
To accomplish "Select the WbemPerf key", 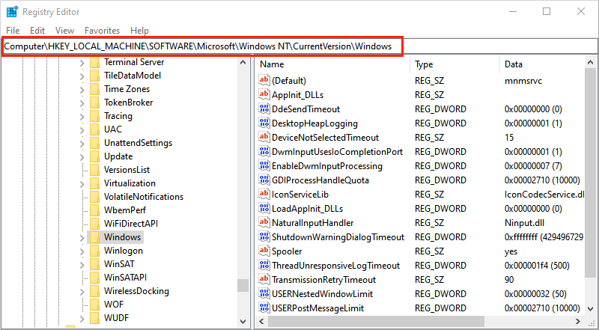I will pyautogui.click(x=125, y=210).
